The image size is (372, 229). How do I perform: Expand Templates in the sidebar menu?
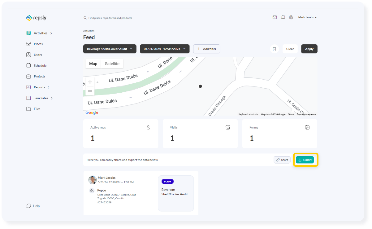click(28, 98)
